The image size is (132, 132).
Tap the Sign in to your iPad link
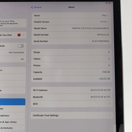tap(7, 21)
